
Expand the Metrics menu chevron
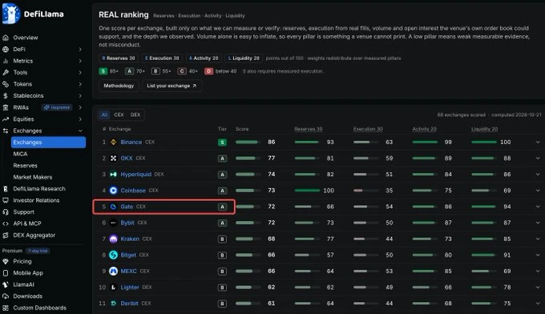point(80,61)
